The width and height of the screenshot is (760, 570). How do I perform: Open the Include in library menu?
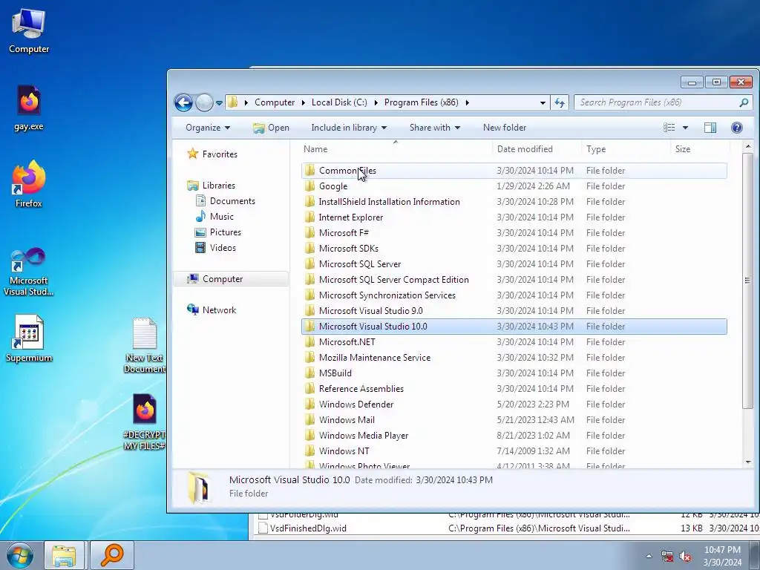[349, 128]
